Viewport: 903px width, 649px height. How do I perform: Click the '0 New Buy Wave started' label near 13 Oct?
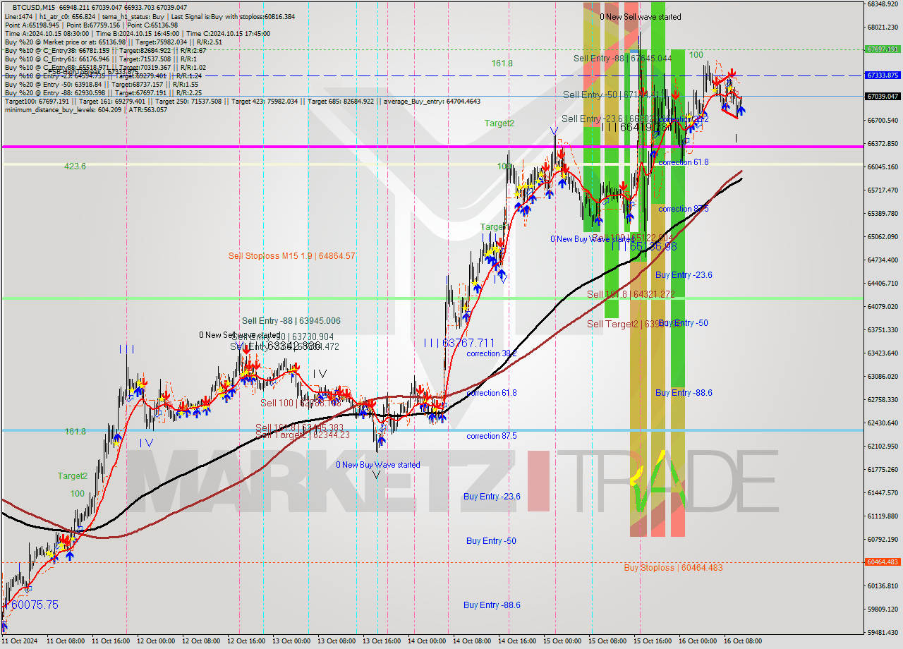pyautogui.click(x=377, y=465)
